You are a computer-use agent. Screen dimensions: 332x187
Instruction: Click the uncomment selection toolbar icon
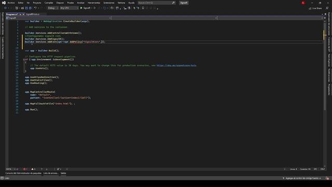[x=138, y=8]
